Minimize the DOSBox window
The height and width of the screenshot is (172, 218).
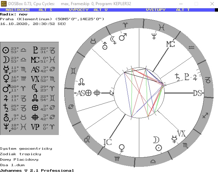point(181,4)
